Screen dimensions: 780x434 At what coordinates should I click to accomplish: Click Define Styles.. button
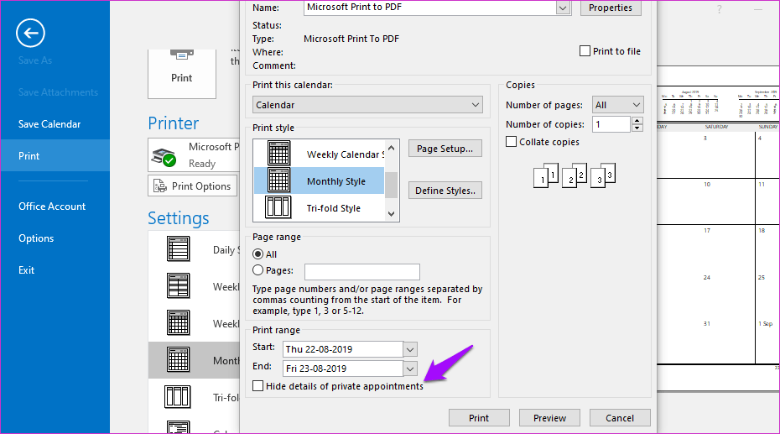tap(445, 190)
